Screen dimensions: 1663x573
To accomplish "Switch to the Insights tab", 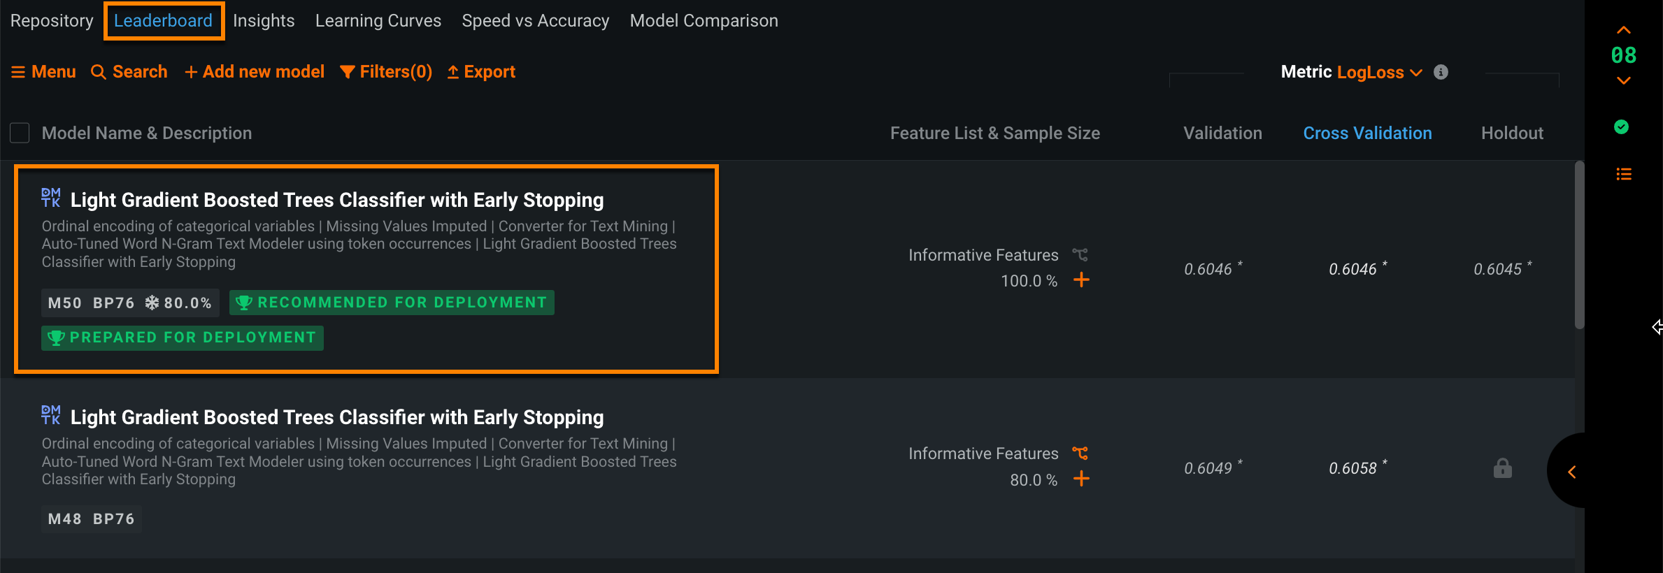I will coord(264,21).
